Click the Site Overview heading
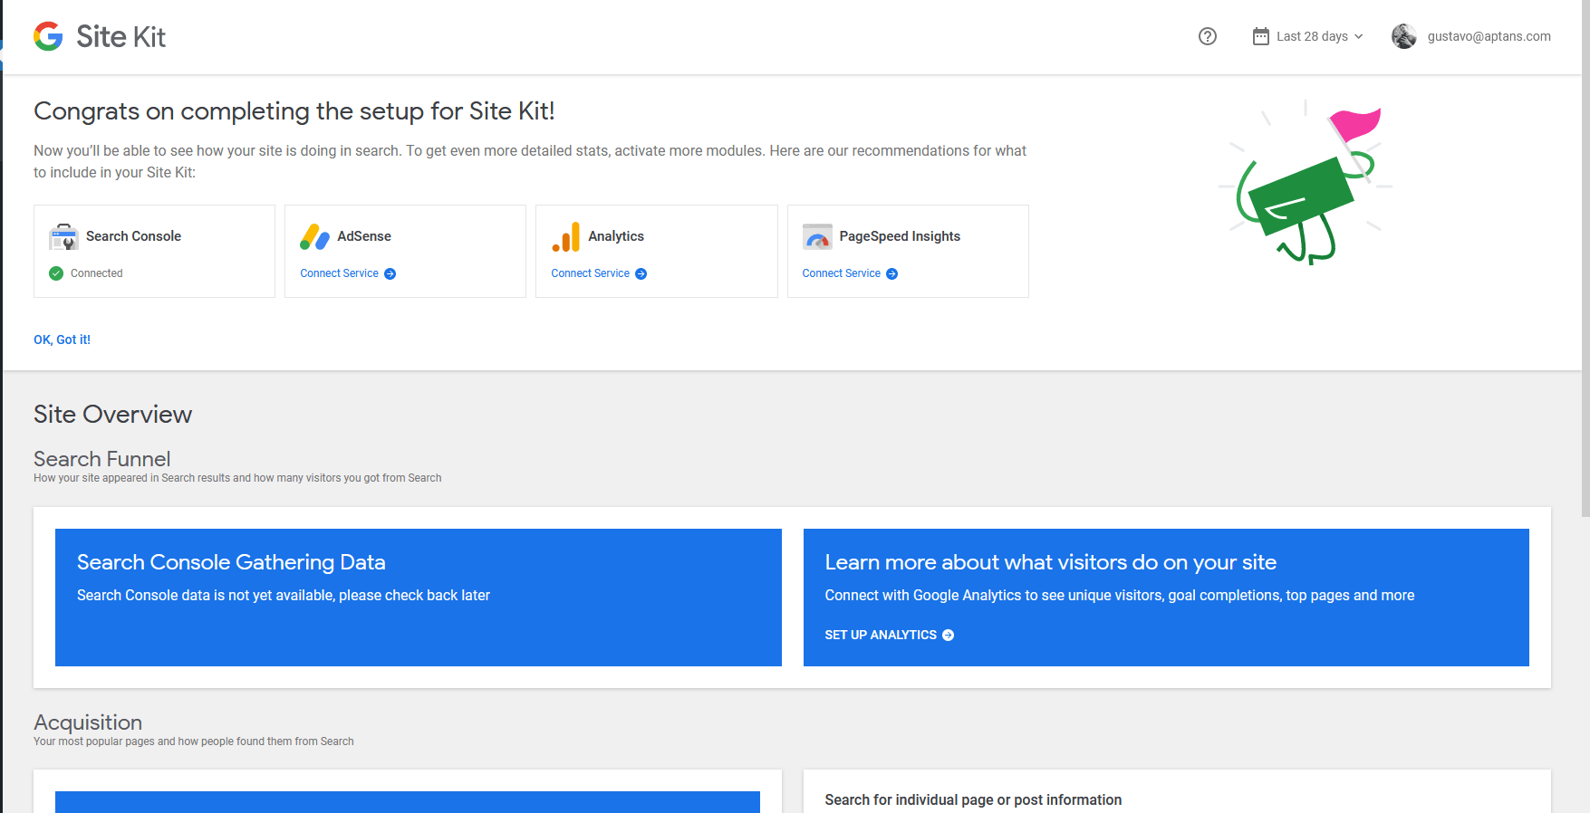This screenshot has width=1590, height=813. coord(112,414)
